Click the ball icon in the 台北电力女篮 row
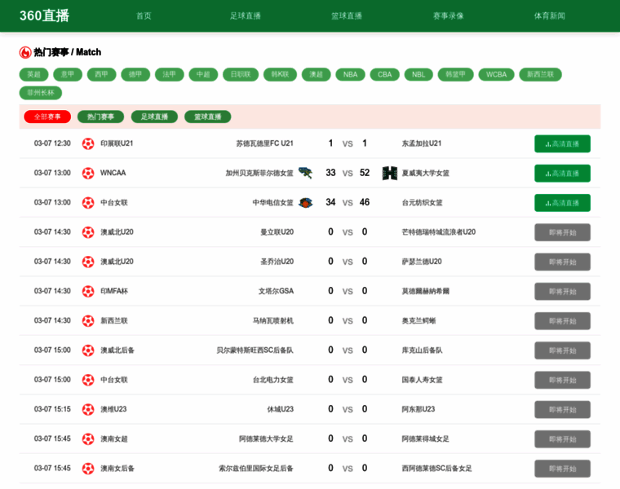The image size is (620, 489). (x=88, y=380)
